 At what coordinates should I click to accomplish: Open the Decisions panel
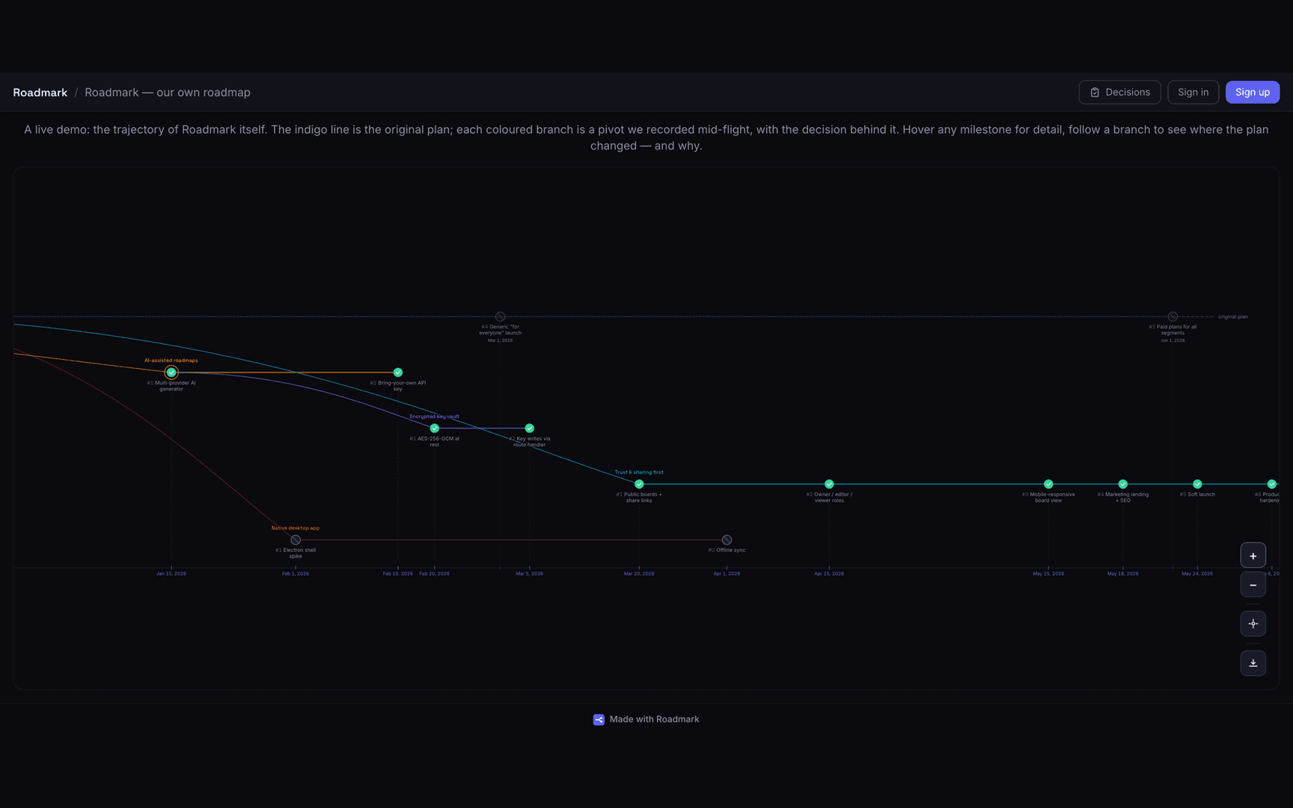click(x=1119, y=92)
